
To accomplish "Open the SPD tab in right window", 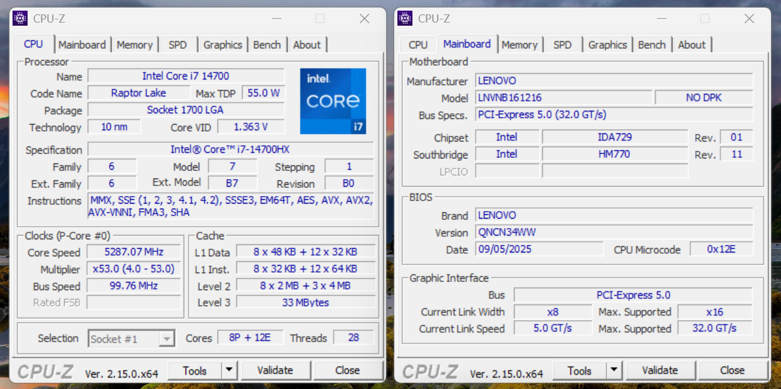I will [562, 45].
